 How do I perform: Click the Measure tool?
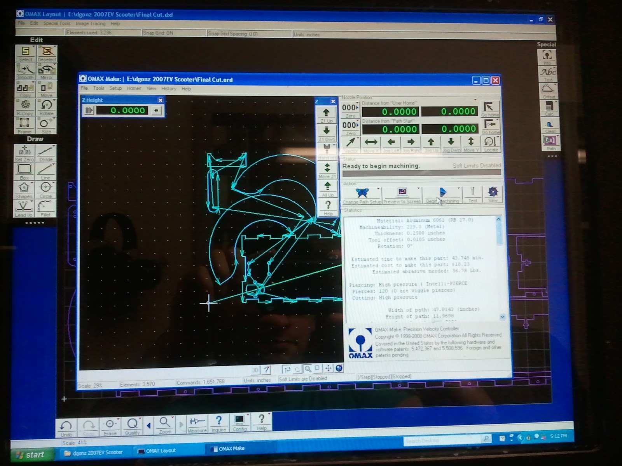click(197, 424)
